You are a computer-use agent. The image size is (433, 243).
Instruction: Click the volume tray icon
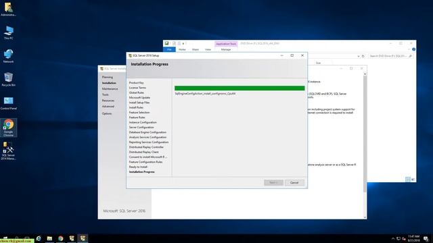(404, 238)
